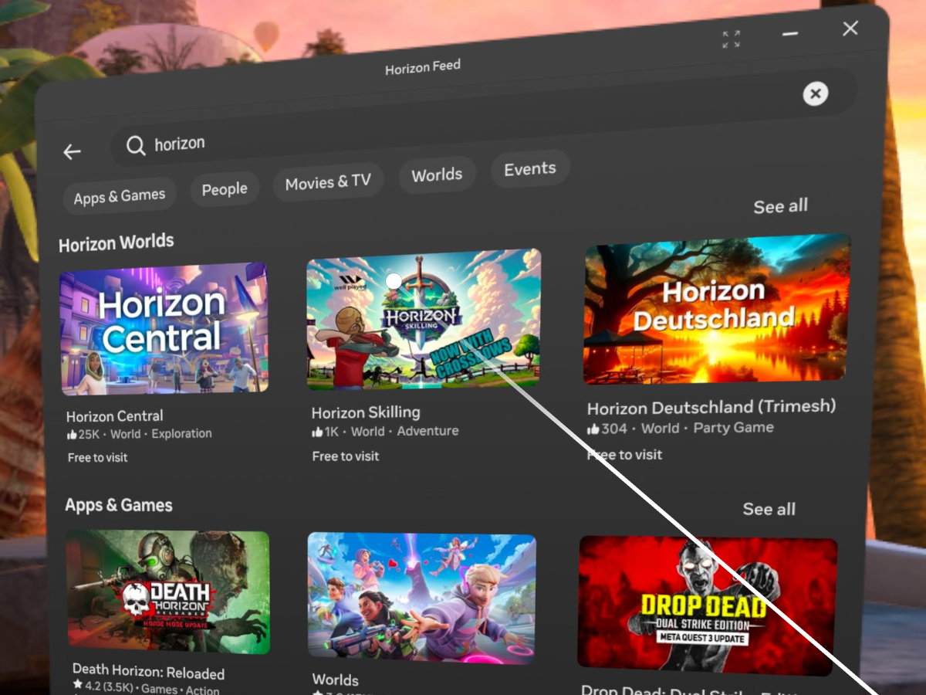Click the 'Horizon Deutschland (Trimesh)' title text

(711, 407)
